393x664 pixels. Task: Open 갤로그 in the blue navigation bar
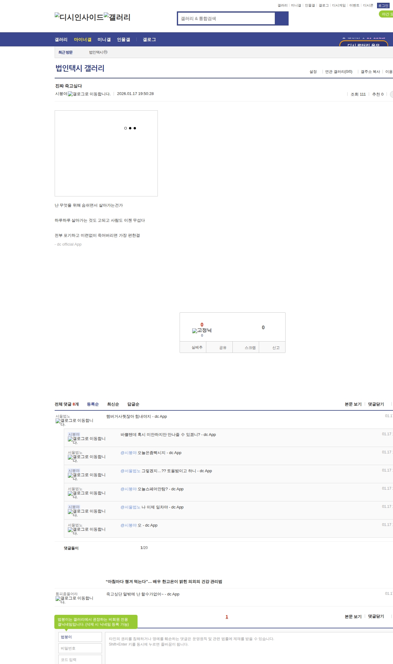coord(149,40)
